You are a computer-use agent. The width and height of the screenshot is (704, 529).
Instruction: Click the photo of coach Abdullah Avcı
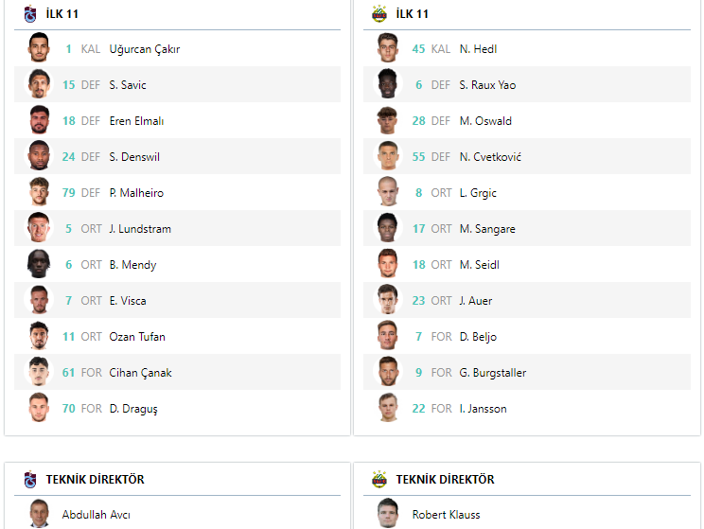point(39,513)
